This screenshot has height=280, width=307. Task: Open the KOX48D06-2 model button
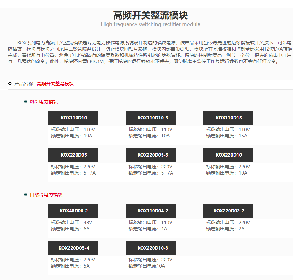[x=73, y=211]
